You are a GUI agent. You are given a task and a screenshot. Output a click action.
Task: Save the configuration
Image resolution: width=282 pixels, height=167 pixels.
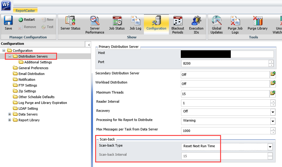8,23
